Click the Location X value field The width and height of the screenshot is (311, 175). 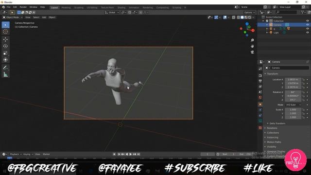pyautogui.click(x=293, y=80)
